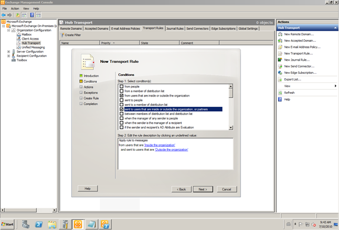Click the Back arrow toolbar icon
This screenshot has height=230, width=339.
[3, 15]
